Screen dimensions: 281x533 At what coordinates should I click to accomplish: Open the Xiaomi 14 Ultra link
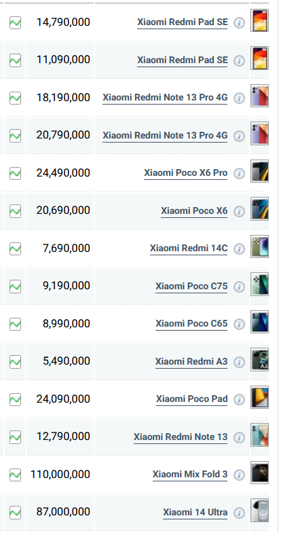click(x=195, y=512)
